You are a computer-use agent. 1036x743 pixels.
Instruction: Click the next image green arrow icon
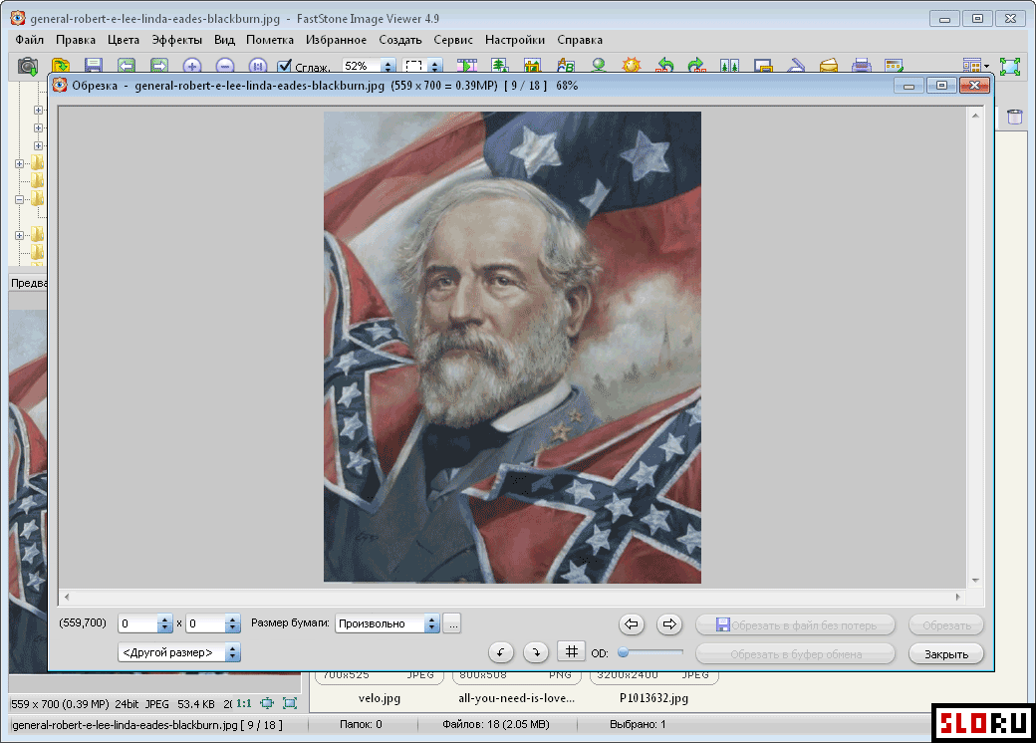click(159, 66)
